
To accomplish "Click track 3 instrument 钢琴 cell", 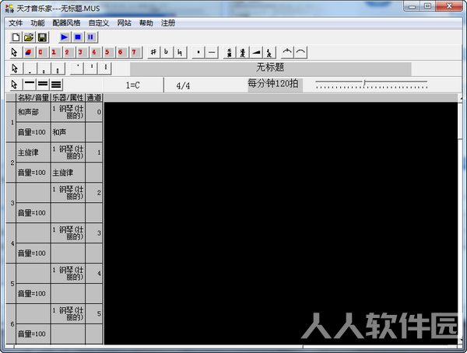I will tap(68, 193).
